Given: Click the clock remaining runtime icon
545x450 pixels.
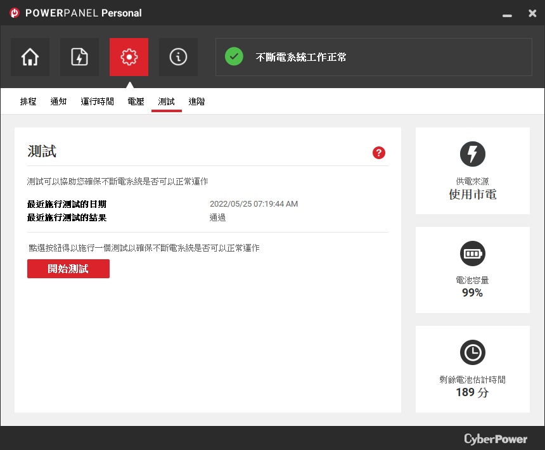Looking at the screenshot, I should coord(472,352).
